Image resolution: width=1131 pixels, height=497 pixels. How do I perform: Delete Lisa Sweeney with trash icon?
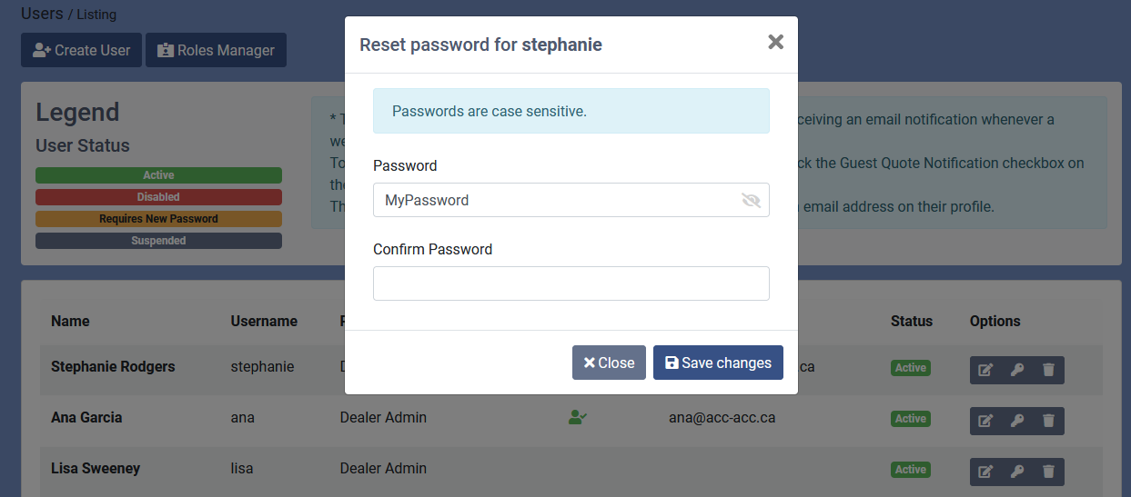point(1048,472)
